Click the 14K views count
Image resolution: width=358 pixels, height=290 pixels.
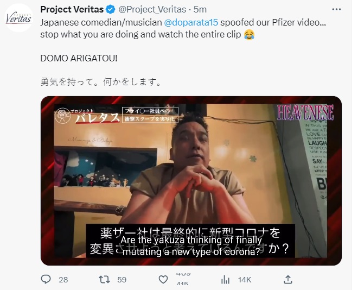tap(245, 280)
